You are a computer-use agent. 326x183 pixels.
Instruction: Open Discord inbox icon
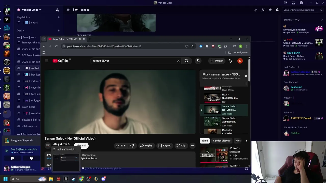tap(293, 3)
